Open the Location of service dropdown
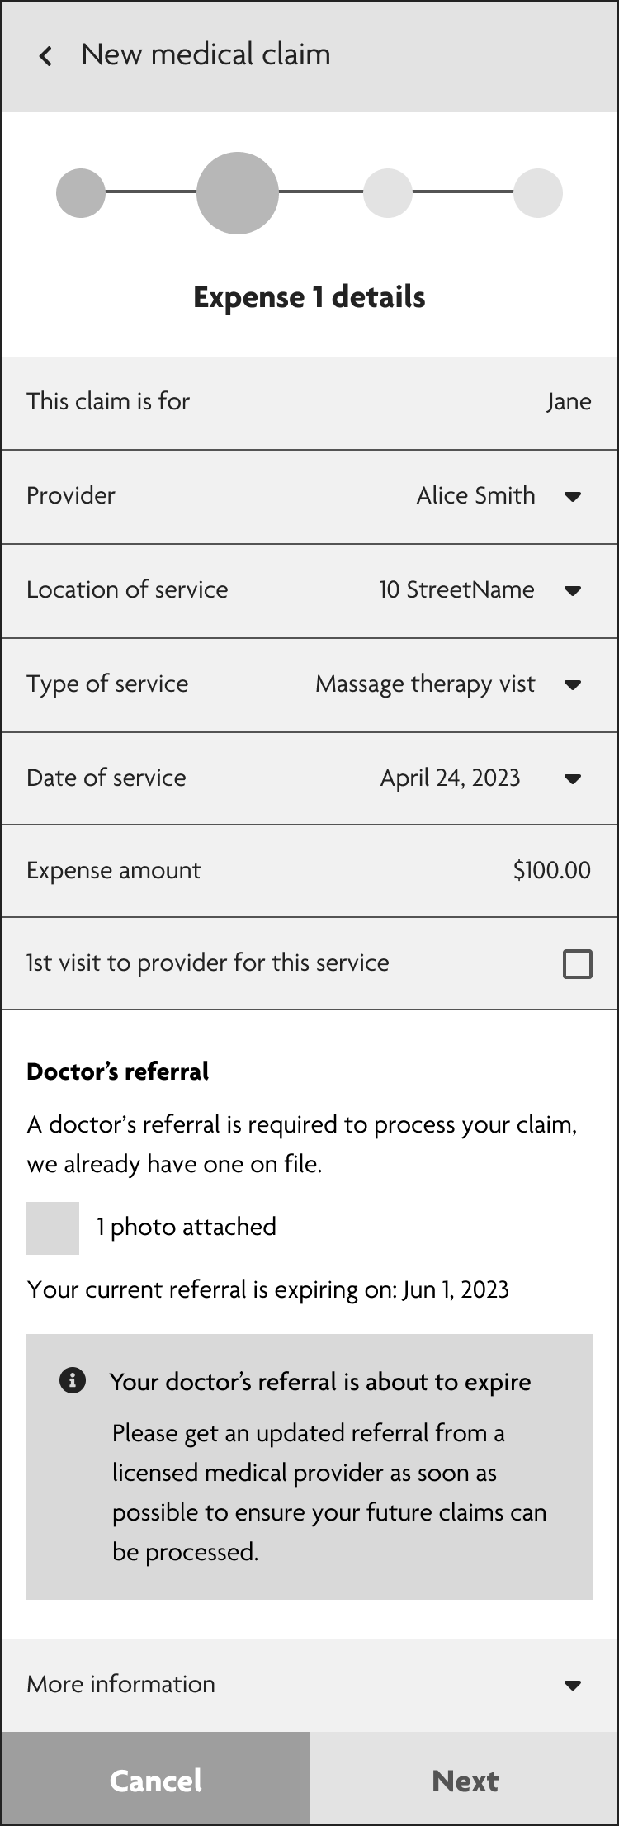The image size is (619, 1826). coord(574,590)
